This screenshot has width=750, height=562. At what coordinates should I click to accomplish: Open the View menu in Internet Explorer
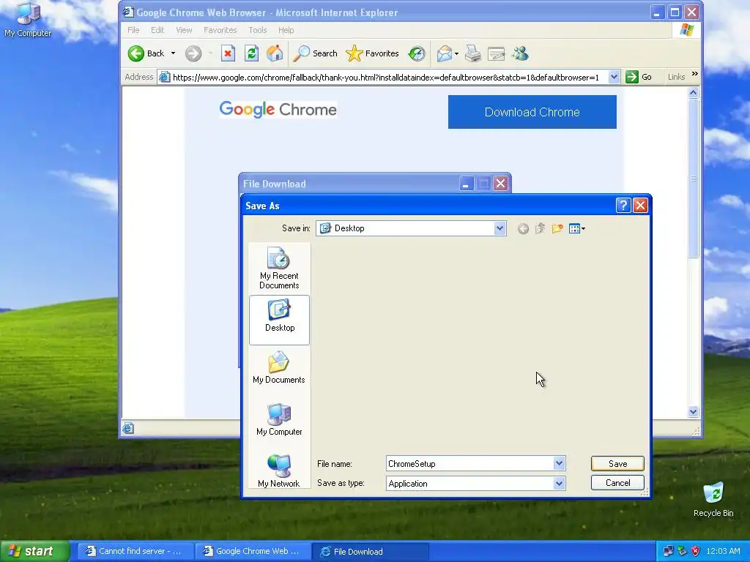184,30
